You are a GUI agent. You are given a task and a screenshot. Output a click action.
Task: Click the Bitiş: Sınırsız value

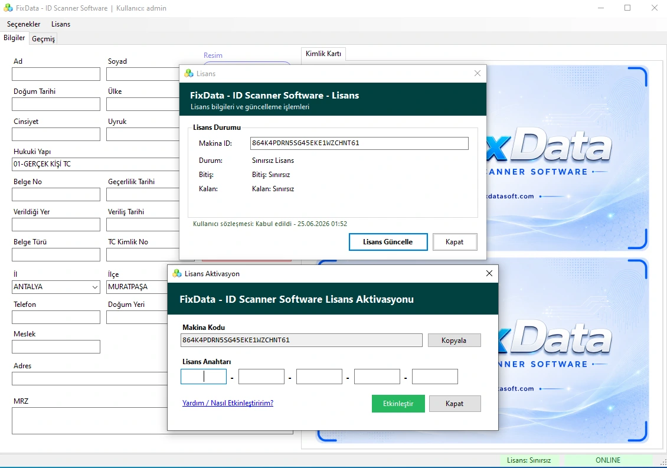point(271,175)
